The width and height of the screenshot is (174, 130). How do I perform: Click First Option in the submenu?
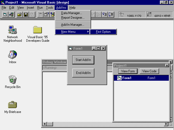(103, 32)
